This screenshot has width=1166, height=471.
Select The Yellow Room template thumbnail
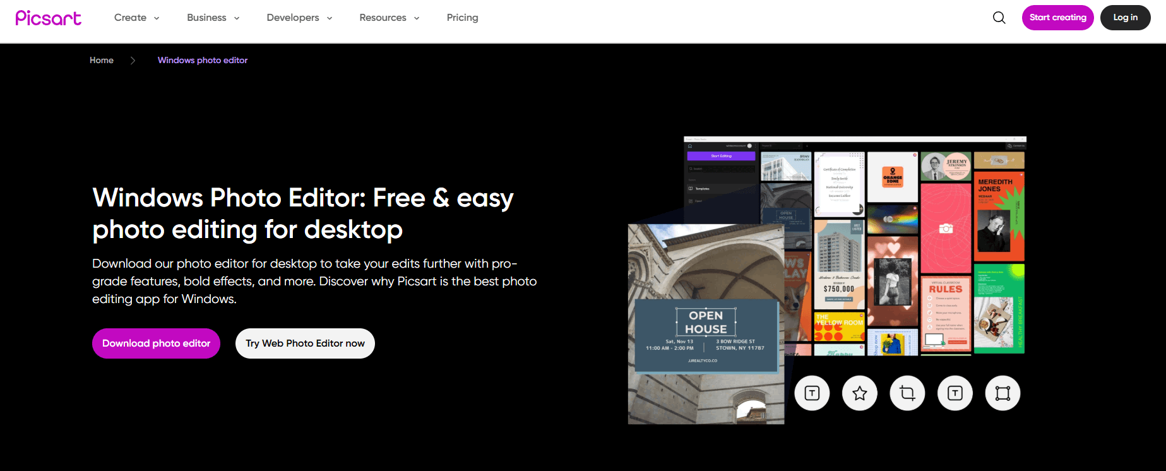(839, 326)
